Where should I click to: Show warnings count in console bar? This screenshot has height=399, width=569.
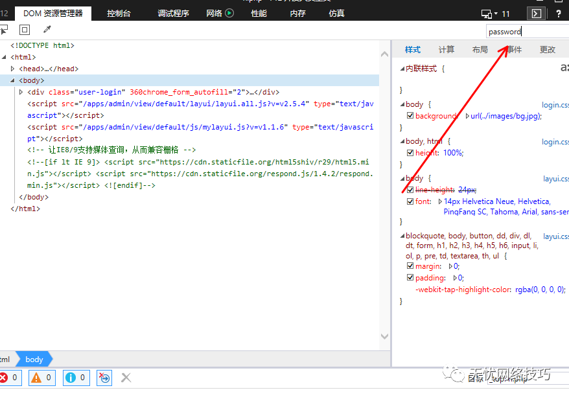pos(42,378)
